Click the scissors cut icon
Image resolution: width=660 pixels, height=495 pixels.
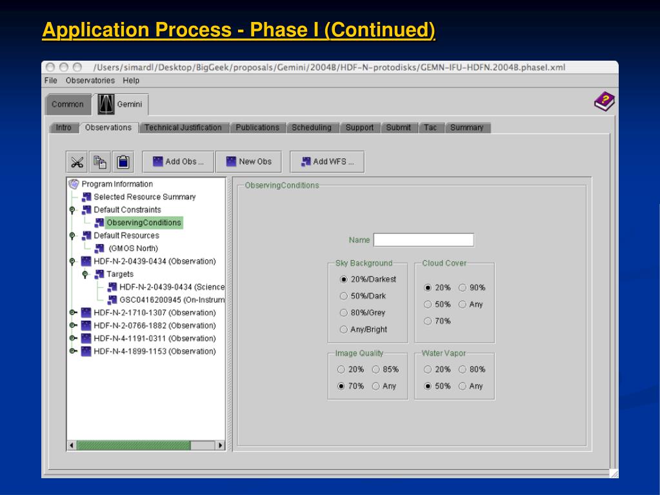pos(77,162)
